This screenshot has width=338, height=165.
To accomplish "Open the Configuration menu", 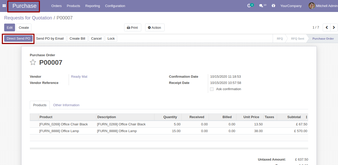I will point(115,6).
